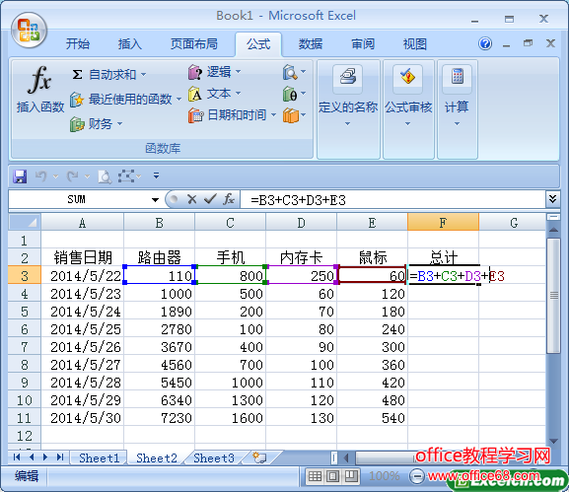This screenshot has width=569, height=492.
Task: Open the Sheet3 worksheet tab
Action: (214, 457)
